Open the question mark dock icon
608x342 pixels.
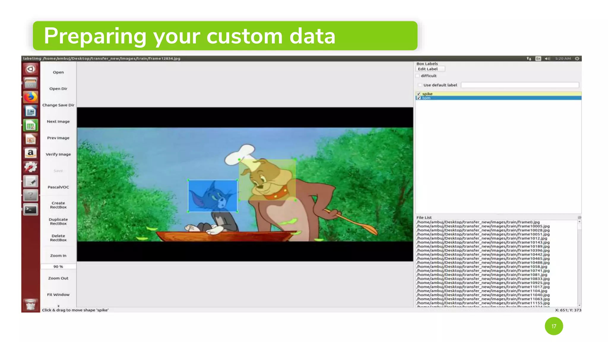coord(31,196)
